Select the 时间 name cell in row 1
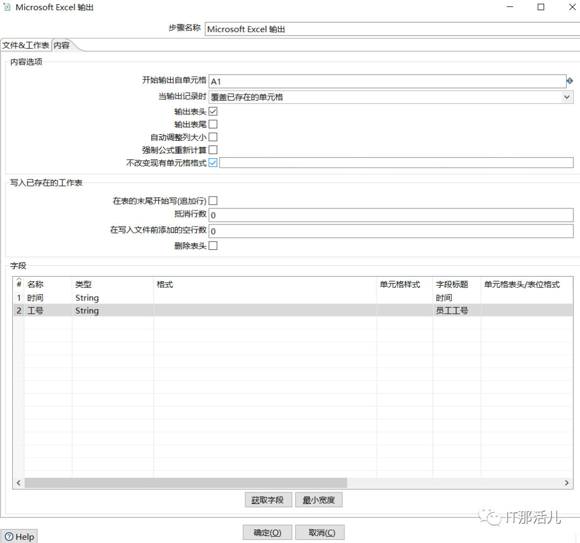Screen dimensions: 580x543 pos(48,298)
